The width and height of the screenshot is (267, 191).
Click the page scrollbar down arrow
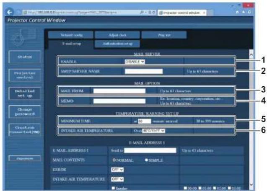[251, 185]
